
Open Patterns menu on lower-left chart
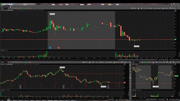124,62
